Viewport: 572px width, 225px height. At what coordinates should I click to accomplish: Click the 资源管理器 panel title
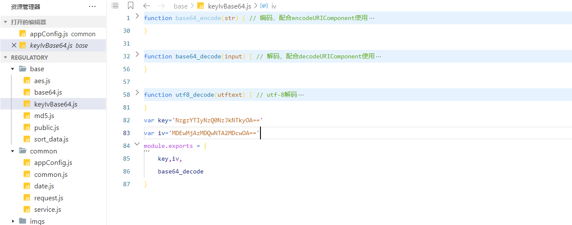tap(26, 6)
